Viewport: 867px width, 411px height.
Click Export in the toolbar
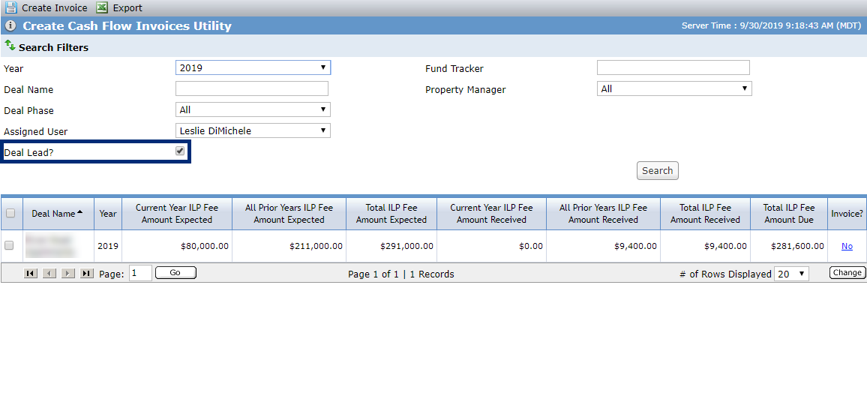[x=127, y=7]
